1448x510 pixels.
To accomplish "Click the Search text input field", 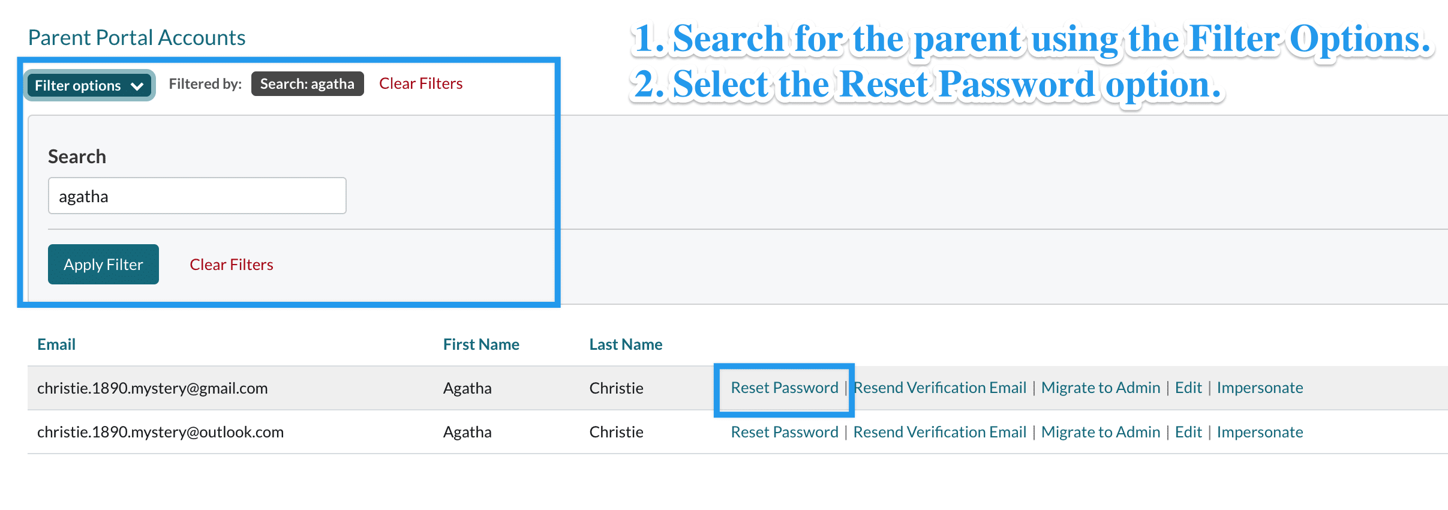I will (x=197, y=196).
